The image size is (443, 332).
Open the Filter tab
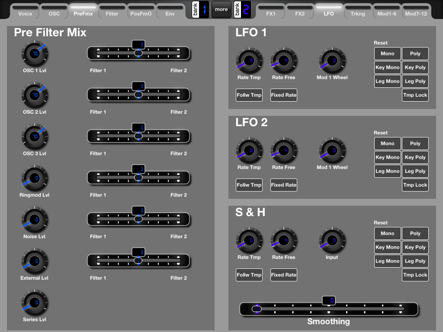112,12
